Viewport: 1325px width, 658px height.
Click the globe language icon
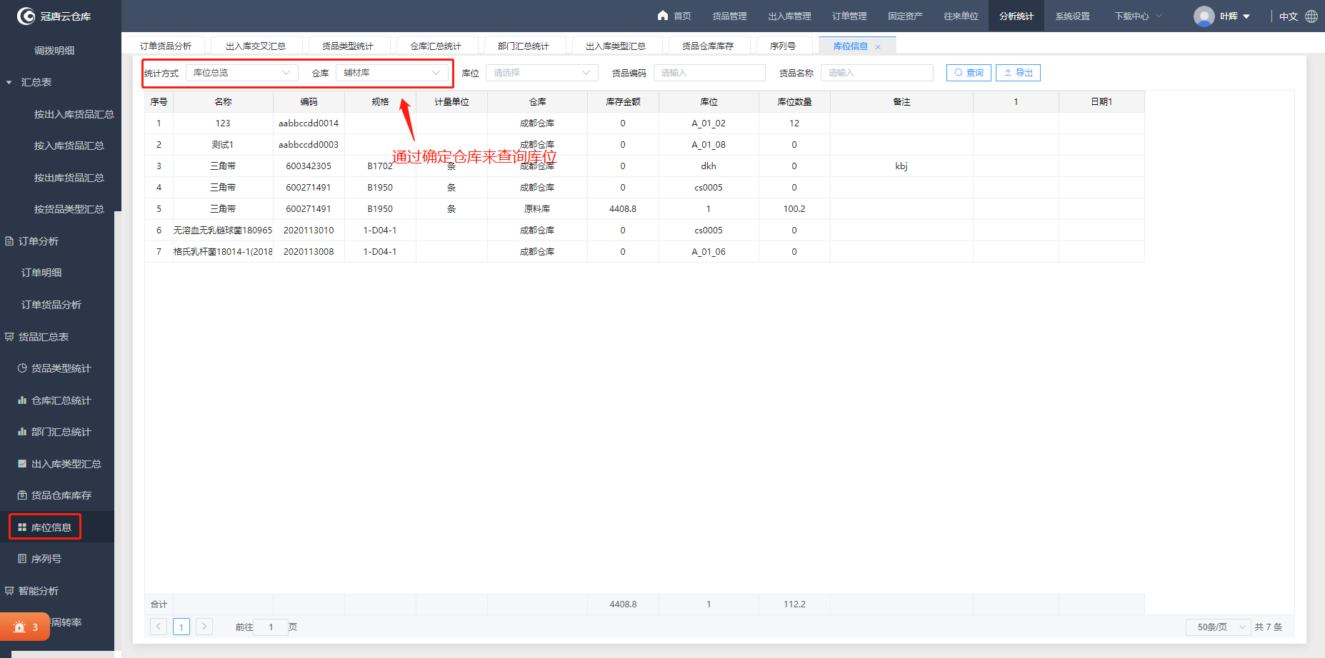click(1311, 16)
